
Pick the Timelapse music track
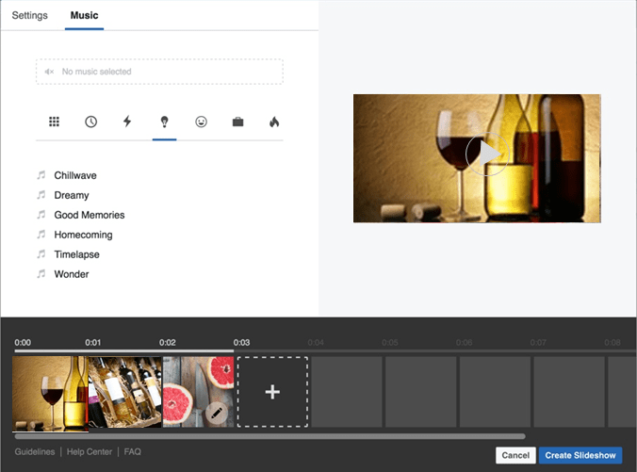76,254
